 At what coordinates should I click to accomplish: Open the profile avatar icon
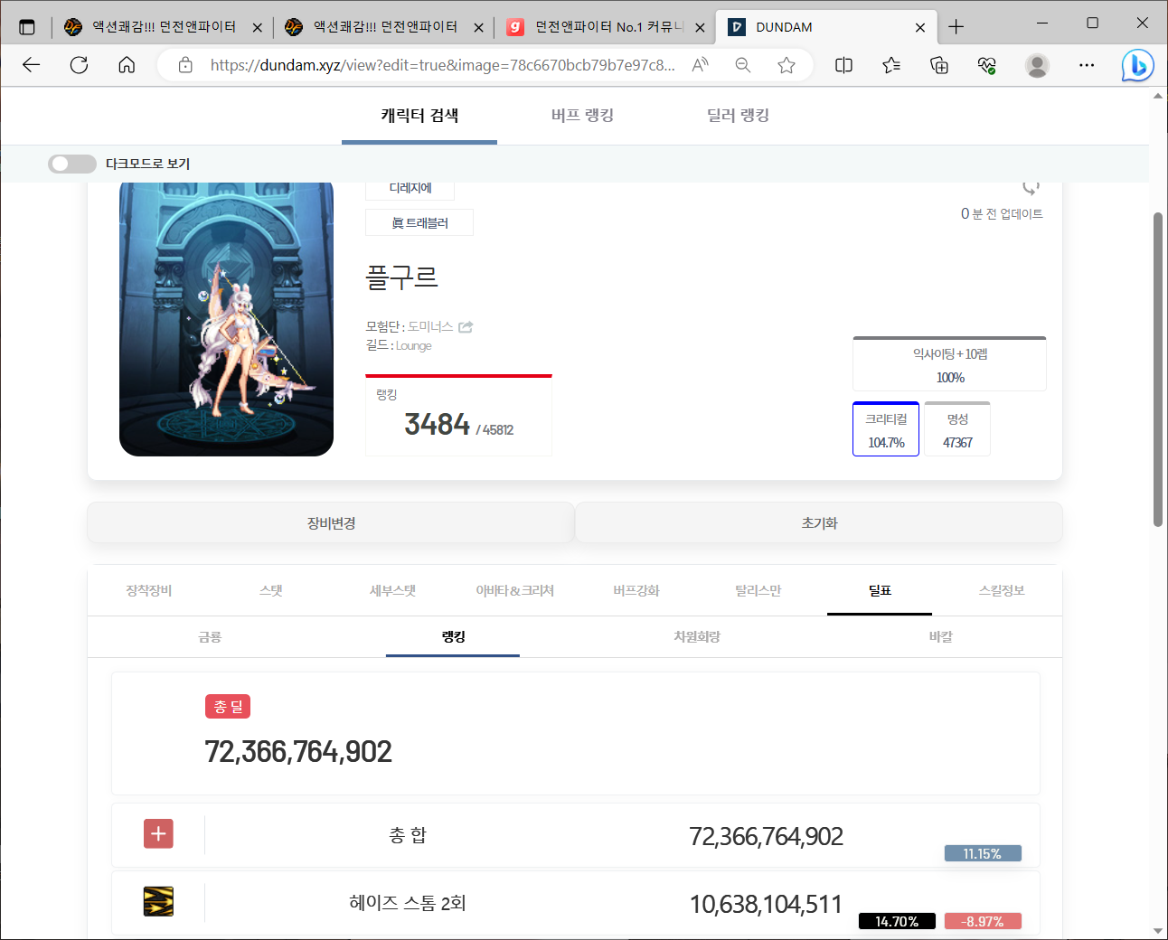point(1037,65)
